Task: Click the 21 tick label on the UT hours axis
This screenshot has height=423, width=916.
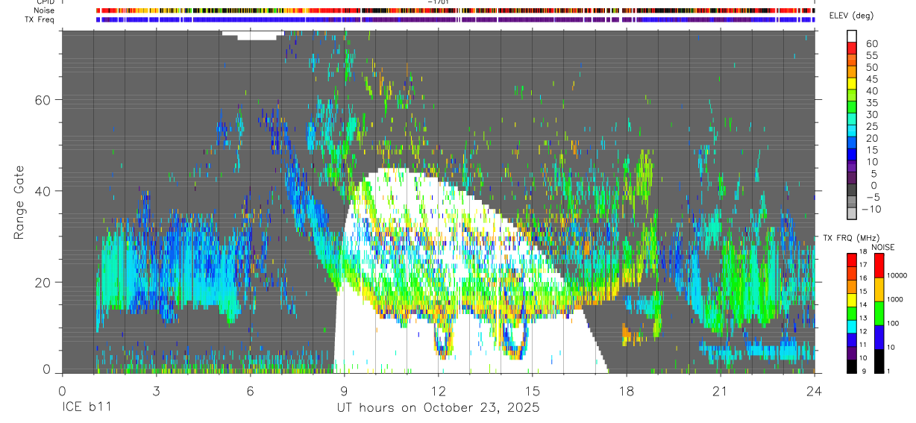Action: [x=721, y=391]
